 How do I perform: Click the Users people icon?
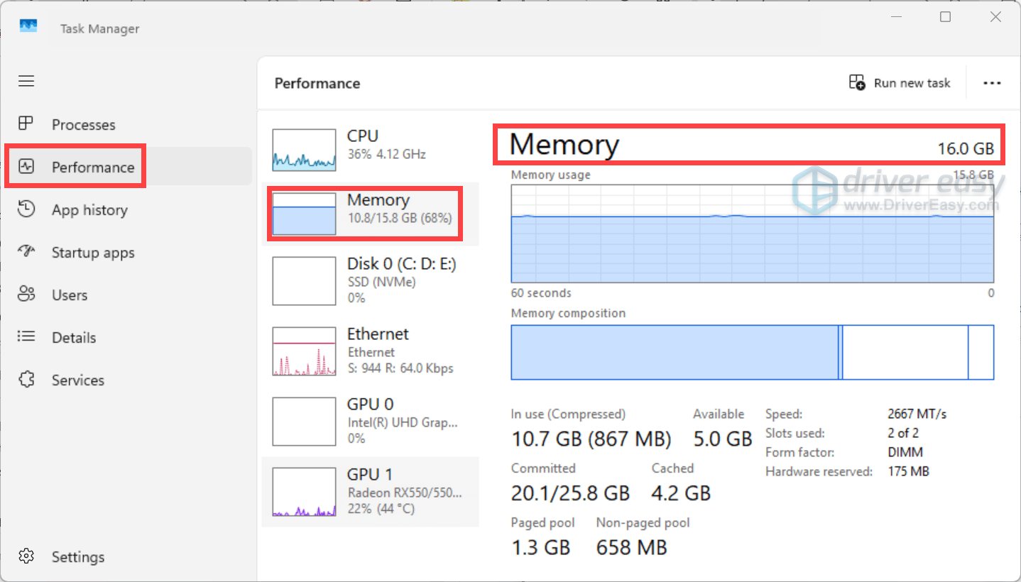click(x=26, y=295)
